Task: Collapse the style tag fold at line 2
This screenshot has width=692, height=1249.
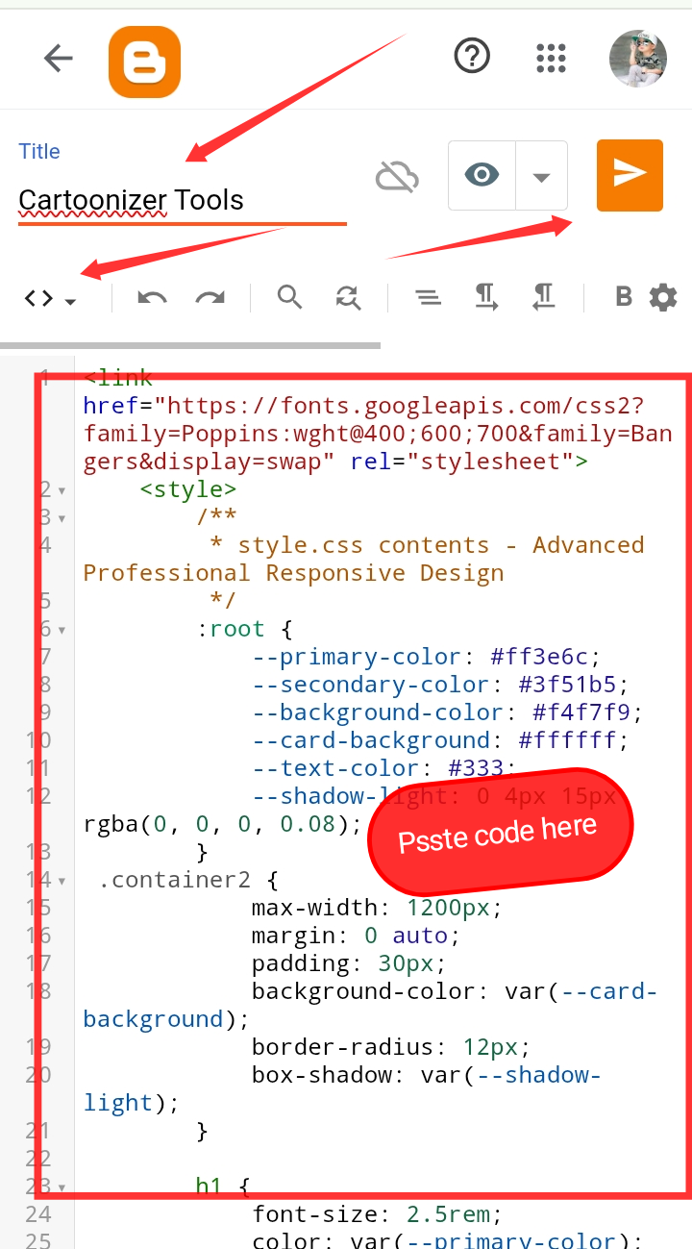Action: (x=62, y=490)
